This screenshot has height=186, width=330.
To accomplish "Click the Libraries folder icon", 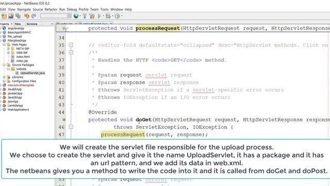I will coord(8,77).
